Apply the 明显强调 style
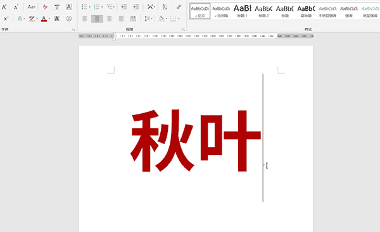Viewport: 380px width, 232px height. (x=370, y=11)
